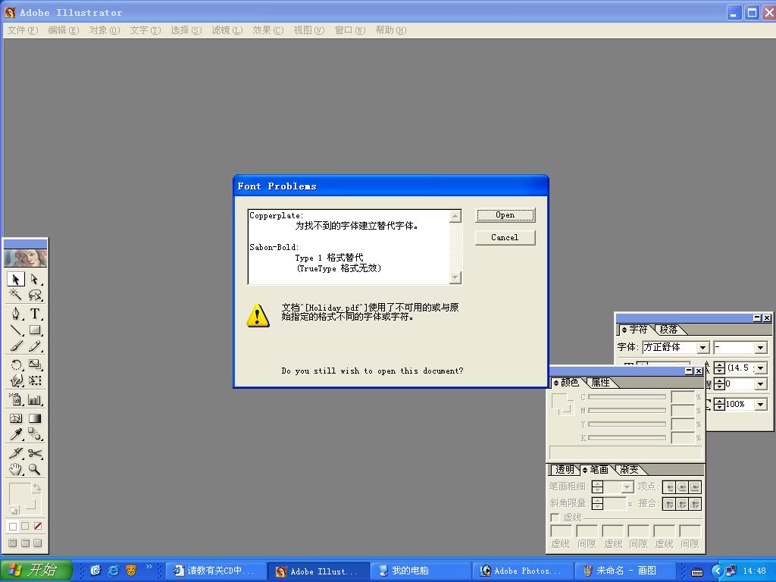
Task: Click the 100% scale stepper arrows
Action: 720,405
